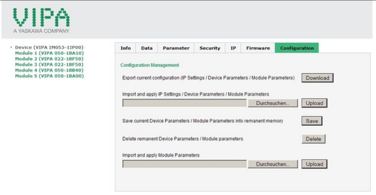Viewport: 376px width, 195px height.
Task: Click 'Save current Device Parameters' label text
Action: [203, 121]
